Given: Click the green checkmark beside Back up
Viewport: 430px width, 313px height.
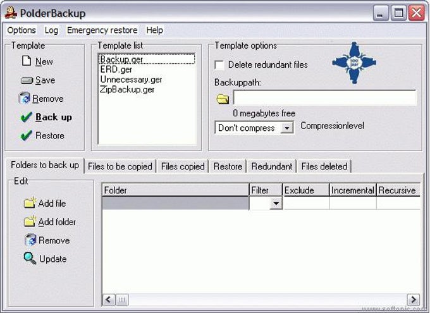Looking at the screenshot, I should 27,117.
